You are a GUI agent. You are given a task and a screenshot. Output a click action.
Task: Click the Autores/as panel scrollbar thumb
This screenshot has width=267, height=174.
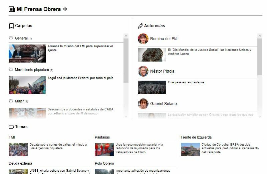coord(260,56)
